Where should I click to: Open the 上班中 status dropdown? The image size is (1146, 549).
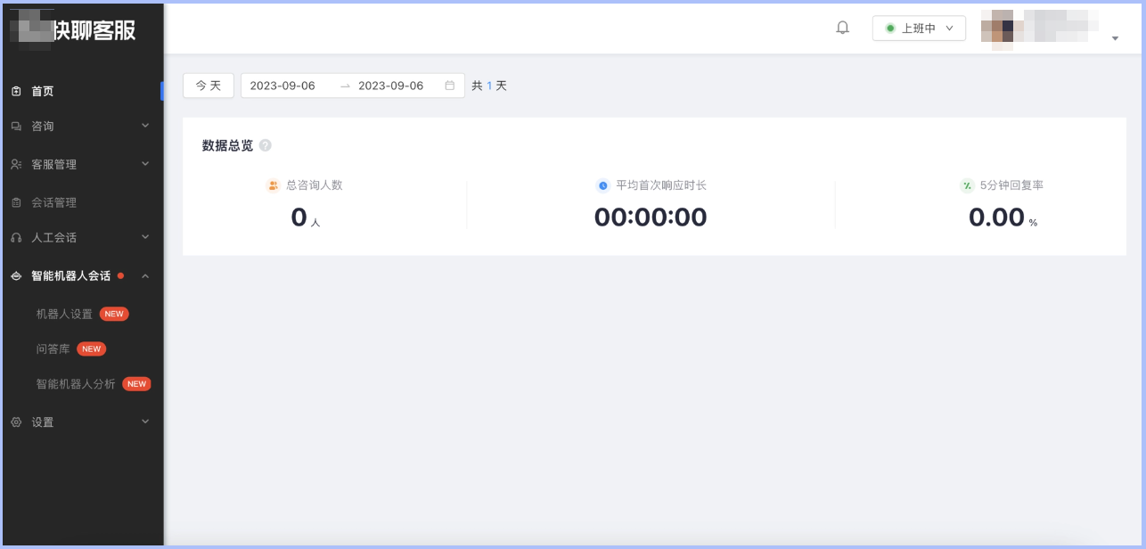coord(919,29)
